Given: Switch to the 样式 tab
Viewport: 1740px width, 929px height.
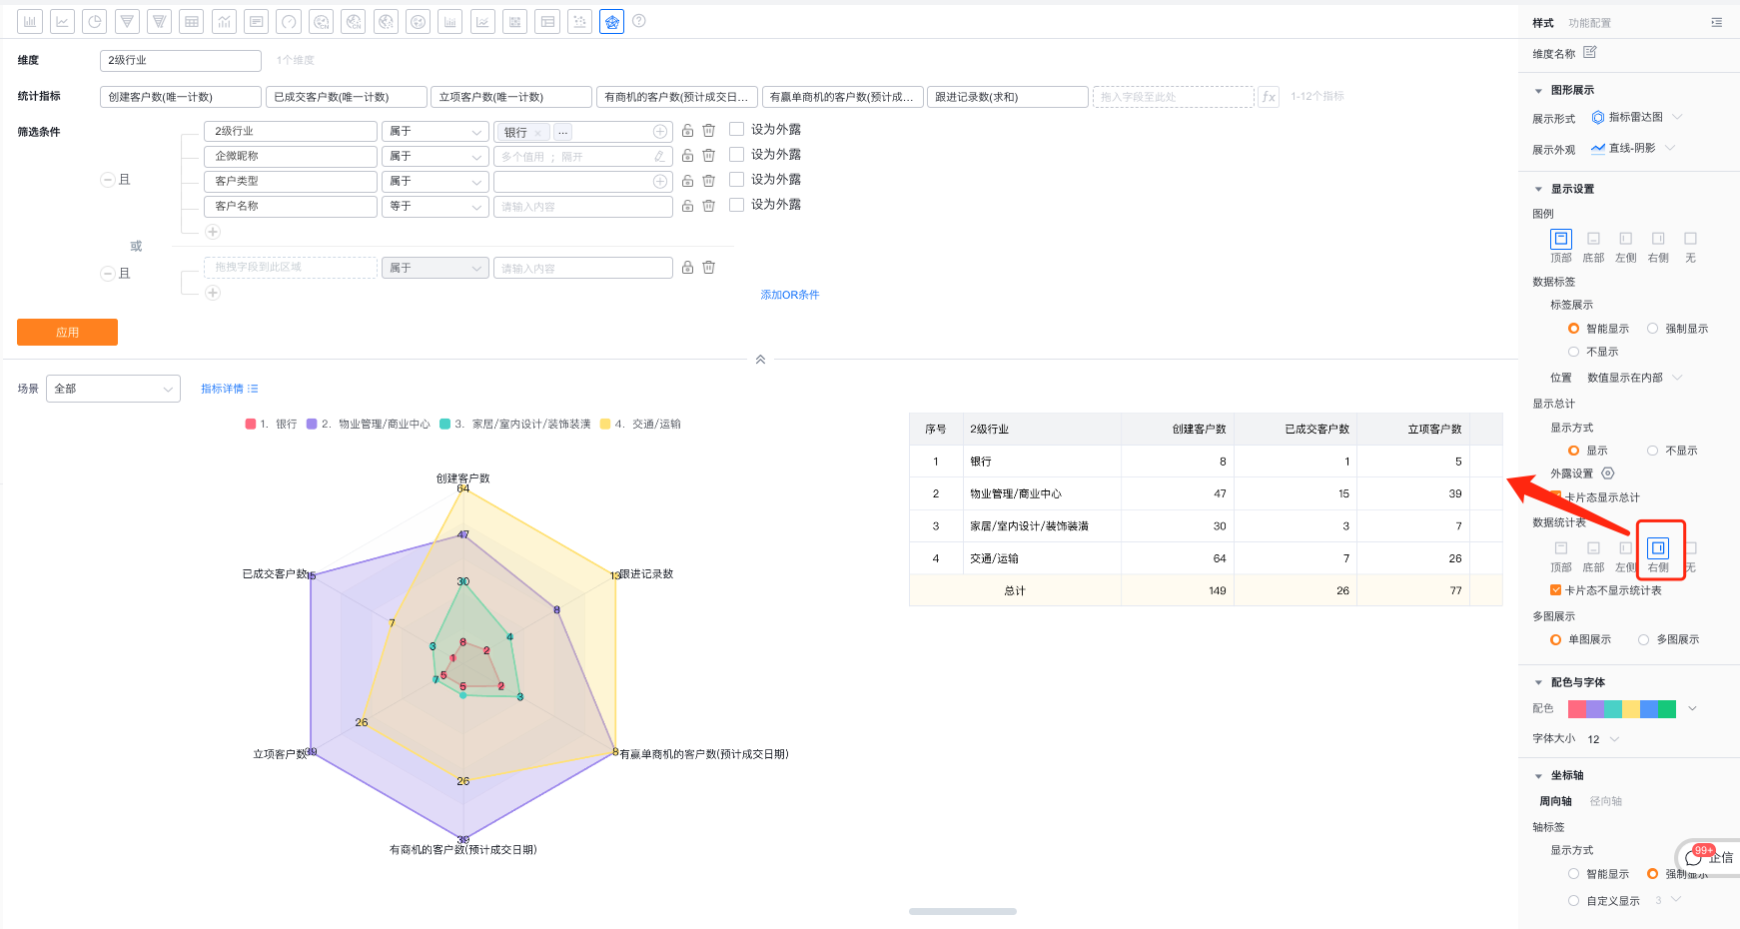Looking at the screenshot, I should [x=1543, y=23].
